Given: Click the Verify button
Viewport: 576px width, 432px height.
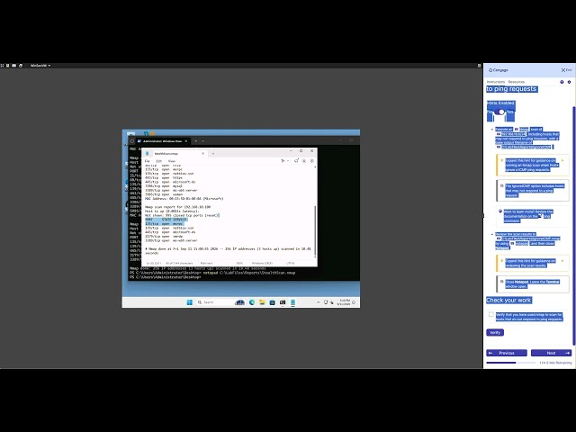Looking at the screenshot, I should point(495,332).
